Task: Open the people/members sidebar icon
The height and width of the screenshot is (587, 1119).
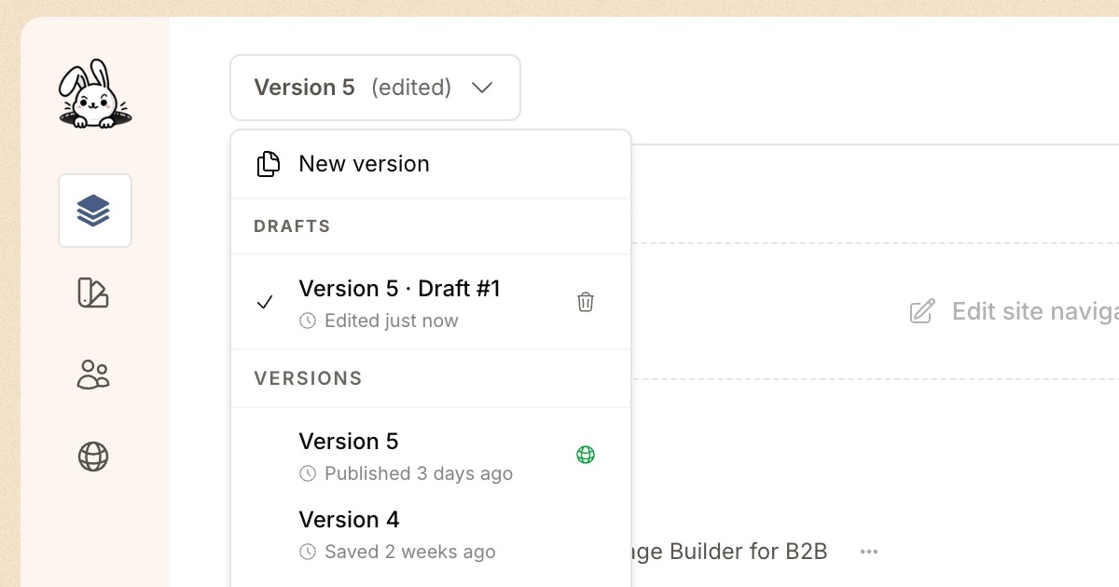Action: tap(93, 375)
